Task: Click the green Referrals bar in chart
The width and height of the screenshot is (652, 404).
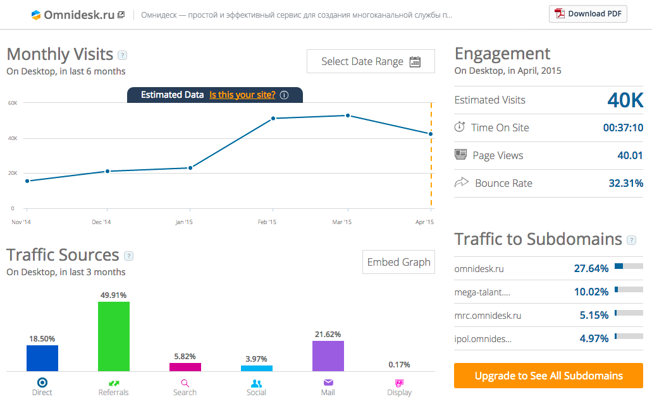Action: pyautogui.click(x=114, y=336)
